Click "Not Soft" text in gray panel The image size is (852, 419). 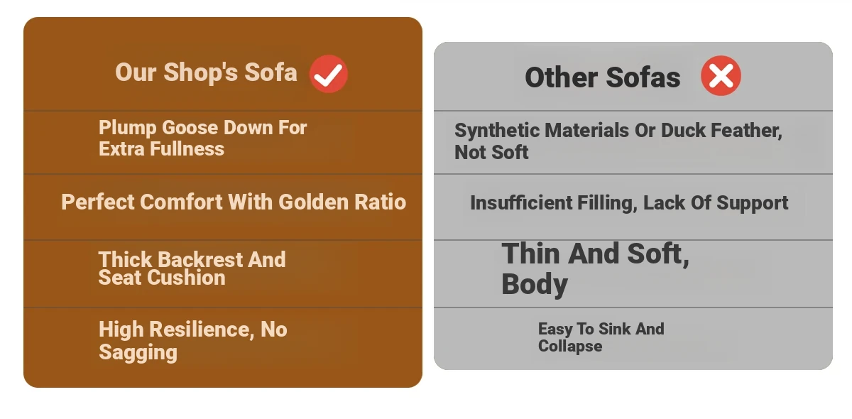point(491,152)
